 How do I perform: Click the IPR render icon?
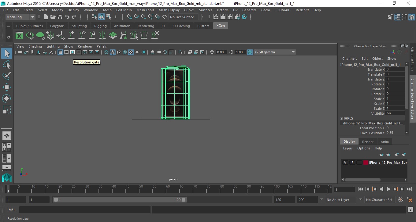230,17
